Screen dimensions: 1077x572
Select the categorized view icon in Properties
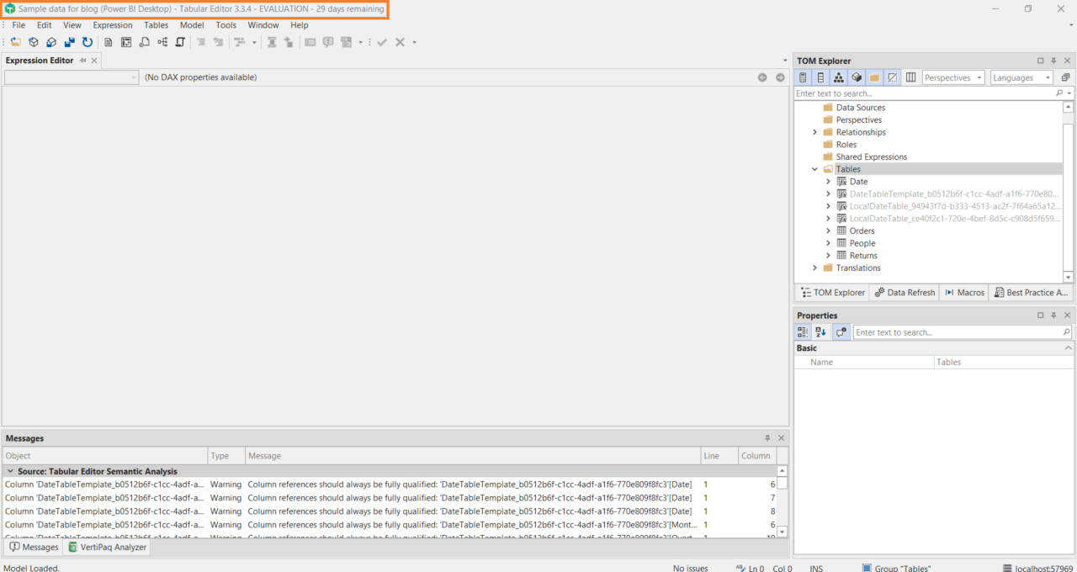[x=802, y=331]
